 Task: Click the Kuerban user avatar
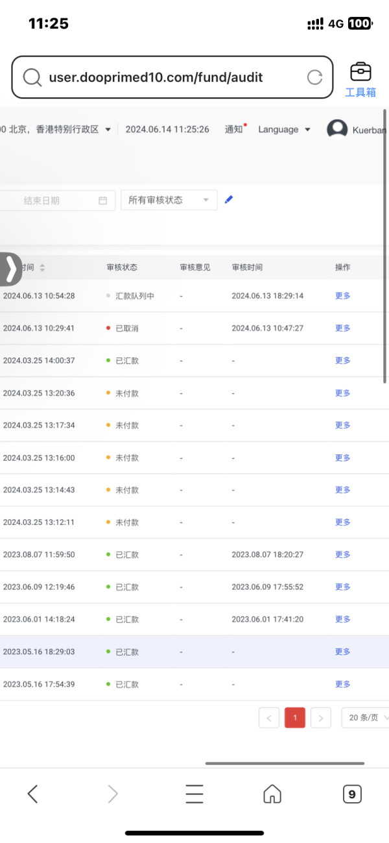click(337, 129)
